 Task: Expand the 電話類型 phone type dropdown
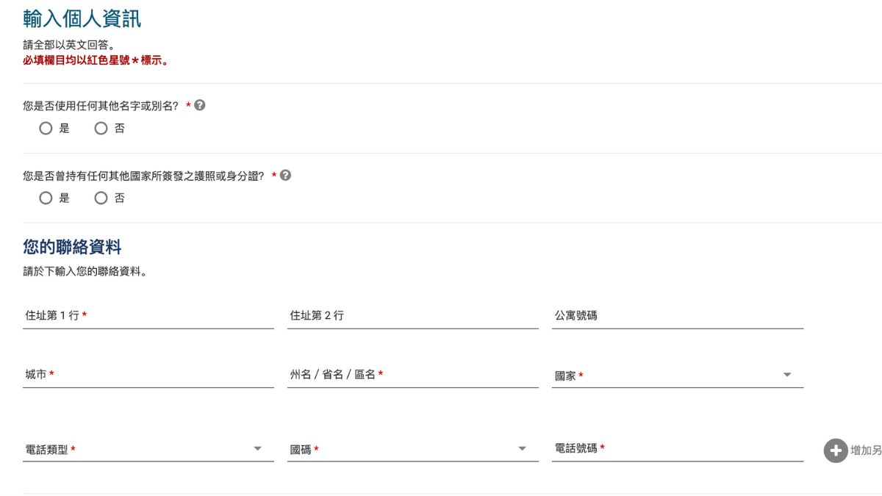148,449
